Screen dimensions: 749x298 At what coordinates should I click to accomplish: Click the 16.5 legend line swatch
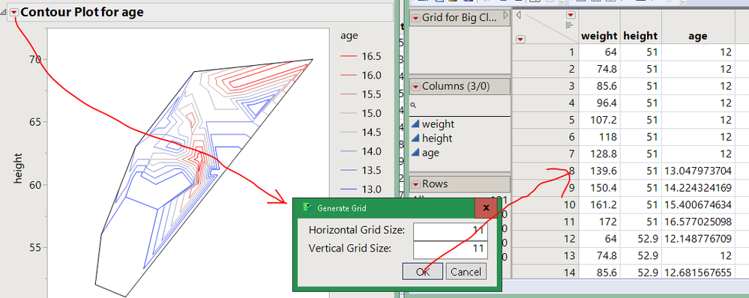pyautogui.click(x=348, y=56)
